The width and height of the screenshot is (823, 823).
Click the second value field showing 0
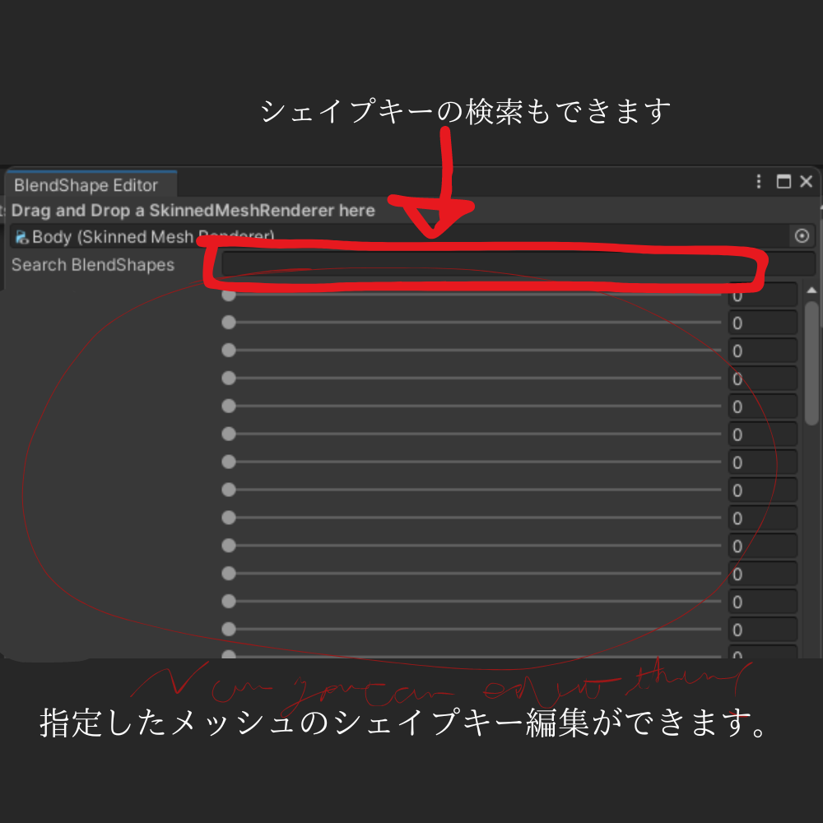[x=761, y=323]
